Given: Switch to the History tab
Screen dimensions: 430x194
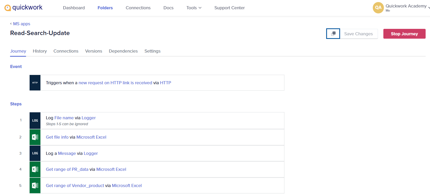Looking at the screenshot, I should 40,51.
